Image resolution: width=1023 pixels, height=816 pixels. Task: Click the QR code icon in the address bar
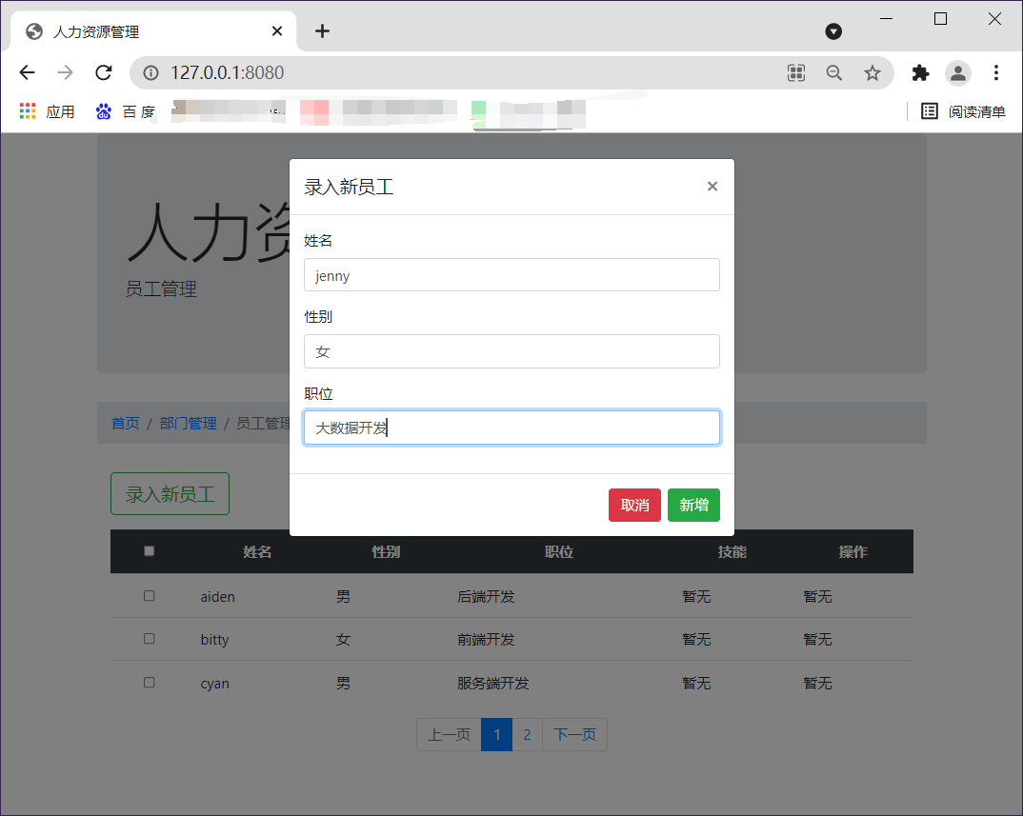(796, 72)
